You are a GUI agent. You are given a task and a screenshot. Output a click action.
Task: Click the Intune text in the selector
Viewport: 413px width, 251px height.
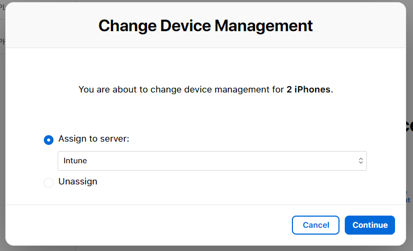click(75, 161)
